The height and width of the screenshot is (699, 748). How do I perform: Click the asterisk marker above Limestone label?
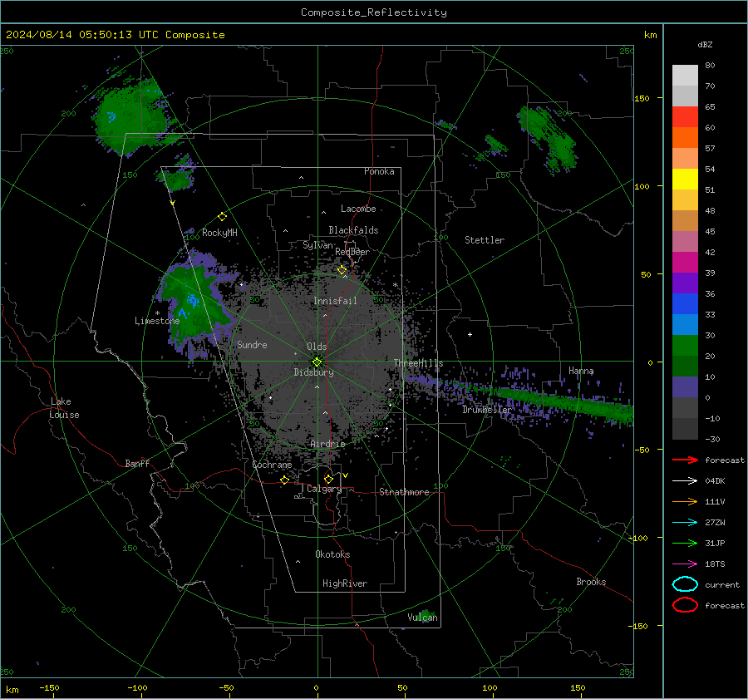tap(157, 313)
